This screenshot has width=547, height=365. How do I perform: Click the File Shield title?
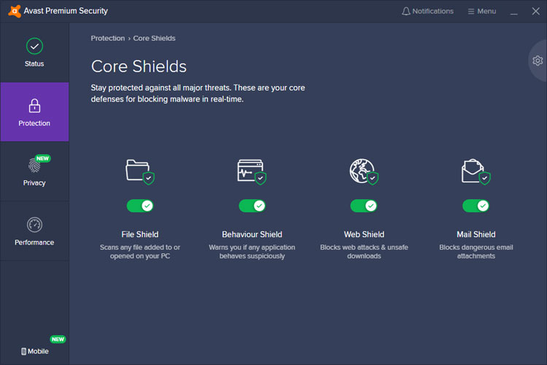(x=140, y=234)
